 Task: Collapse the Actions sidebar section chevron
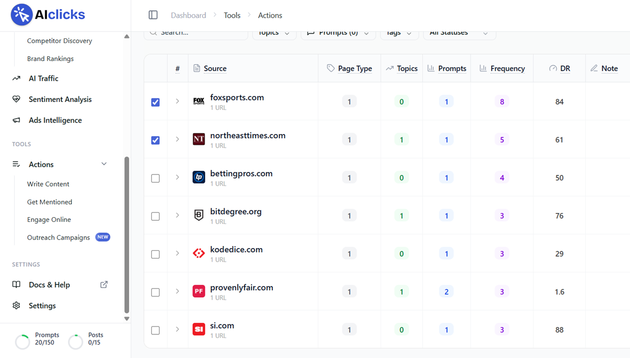pos(104,164)
